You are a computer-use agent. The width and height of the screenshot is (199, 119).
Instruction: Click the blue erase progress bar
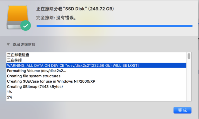pyautogui.click(x=114, y=26)
